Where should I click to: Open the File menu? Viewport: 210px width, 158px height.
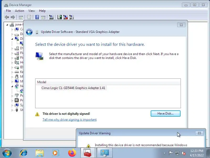(8, 11)
